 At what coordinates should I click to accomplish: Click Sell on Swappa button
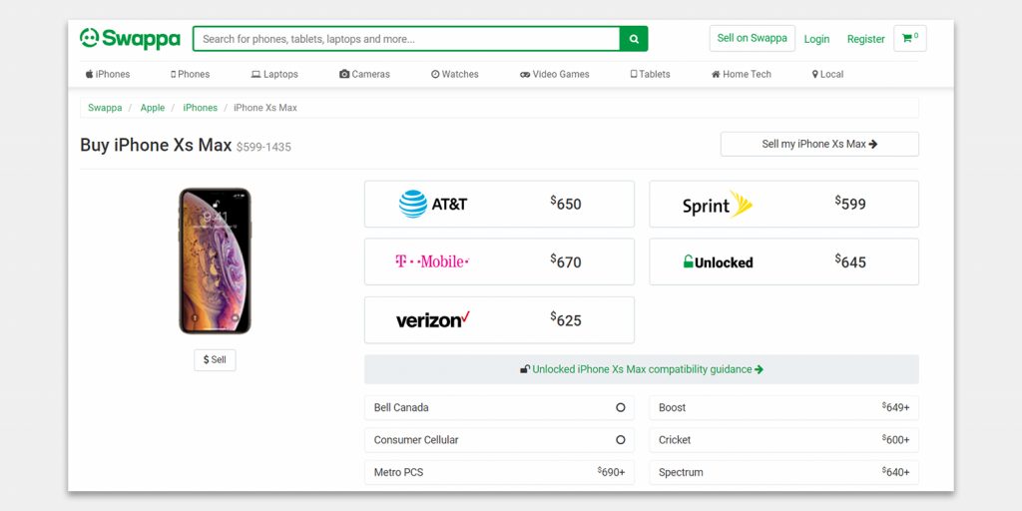point(753,39)
